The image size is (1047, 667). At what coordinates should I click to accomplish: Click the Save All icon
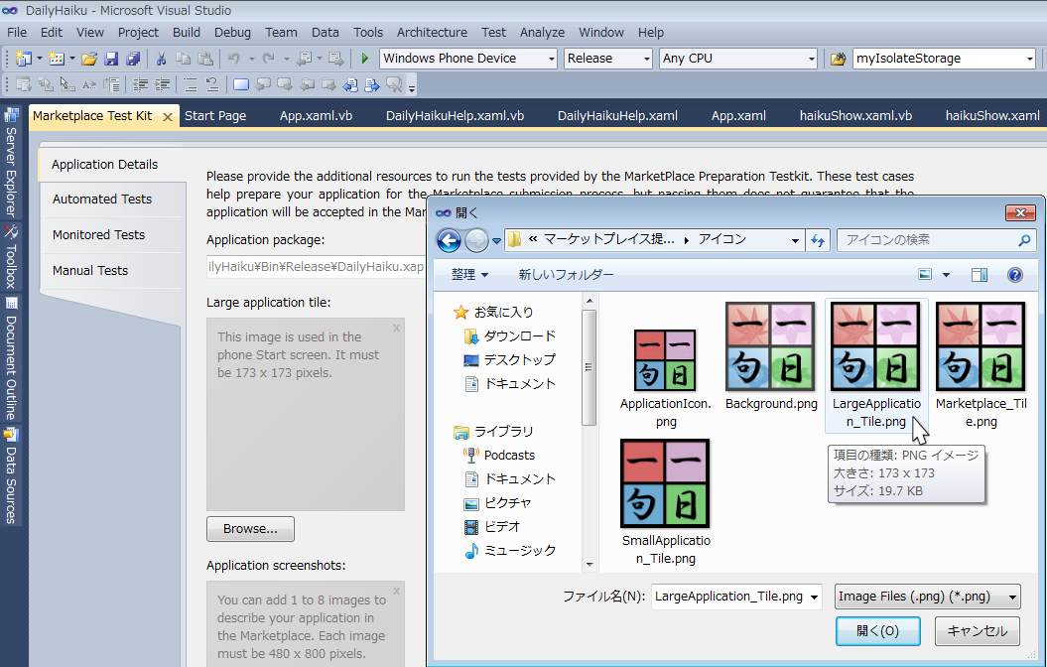[134, 59]
